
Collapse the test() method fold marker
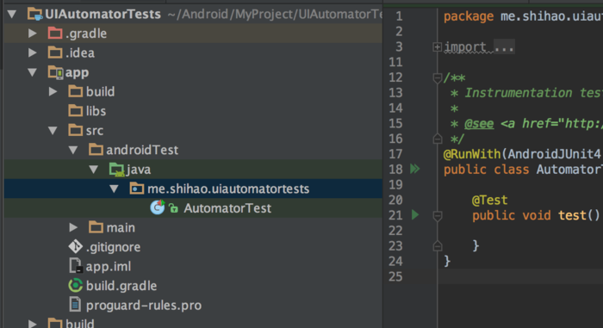[438, 216]
